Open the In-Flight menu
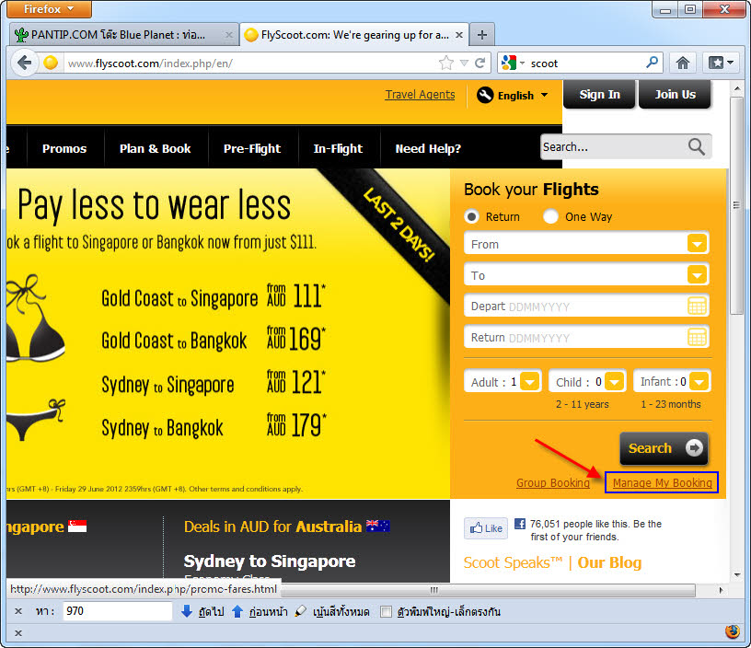The width and height of the screenshot is (751, 648). (x=338, y=148)
